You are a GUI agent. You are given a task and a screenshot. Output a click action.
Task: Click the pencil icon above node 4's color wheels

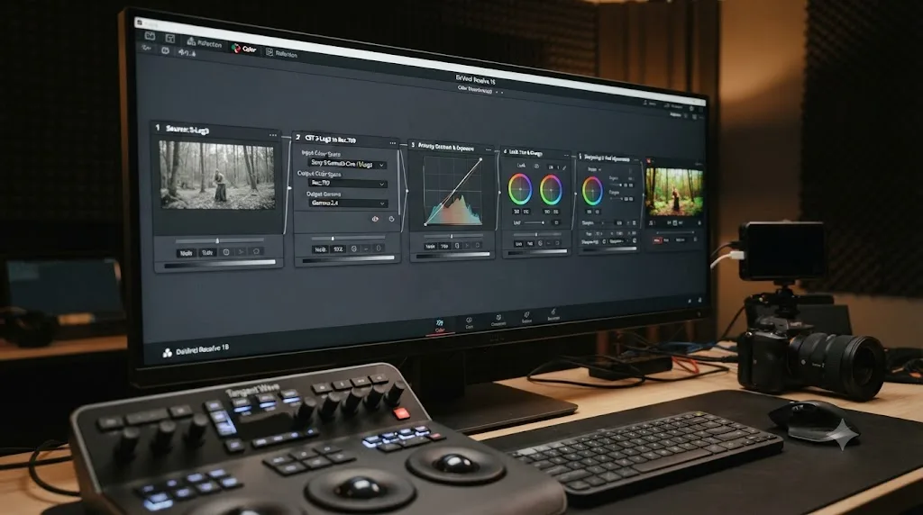coord(564,167)
